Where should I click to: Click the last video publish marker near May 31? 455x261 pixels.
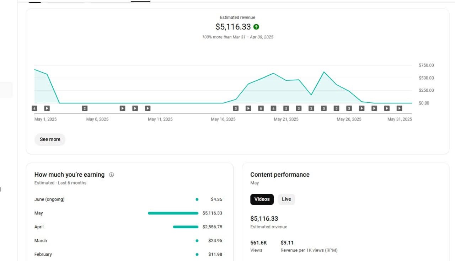click(399, 108)
